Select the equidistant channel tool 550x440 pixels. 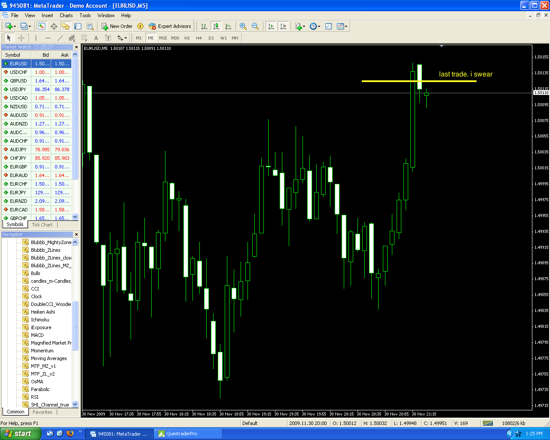[72, 38]
